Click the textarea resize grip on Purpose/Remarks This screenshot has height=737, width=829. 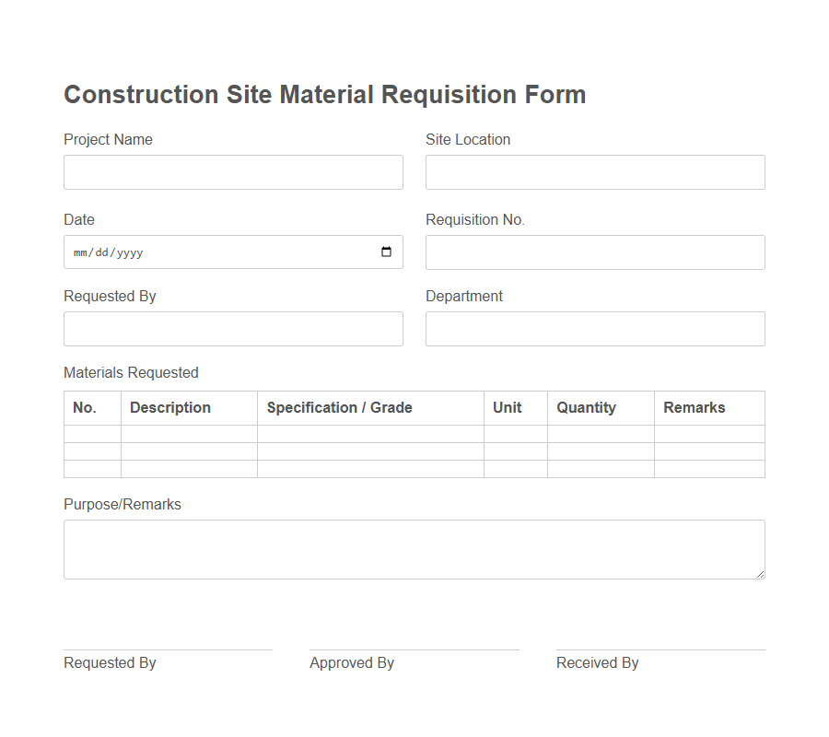pyautogui.click(x=761, y=573)
